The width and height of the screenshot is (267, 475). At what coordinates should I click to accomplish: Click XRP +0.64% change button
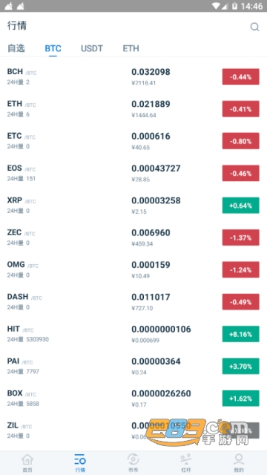click(x=240, y=206)
